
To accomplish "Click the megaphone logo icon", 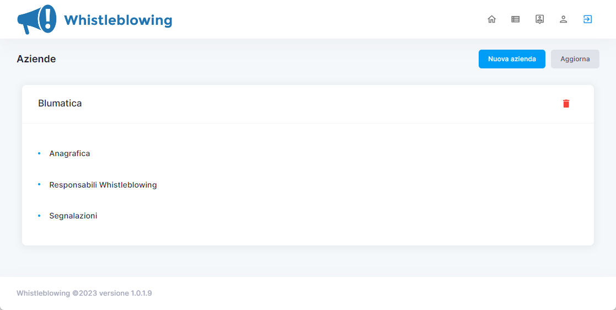I will (x=37, y=19).
